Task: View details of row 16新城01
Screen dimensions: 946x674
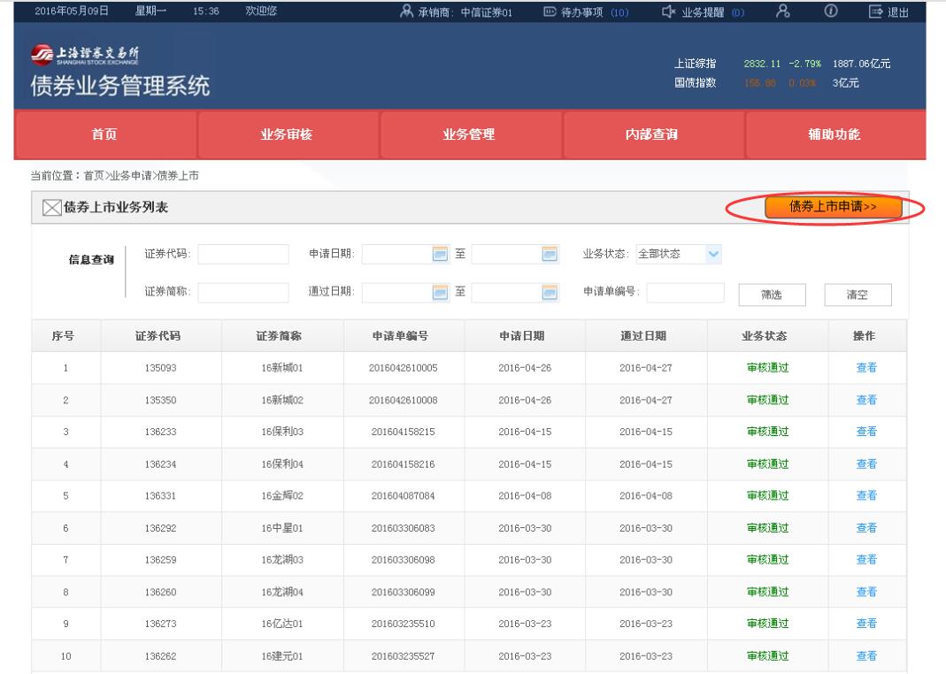Action: (866, 368)
